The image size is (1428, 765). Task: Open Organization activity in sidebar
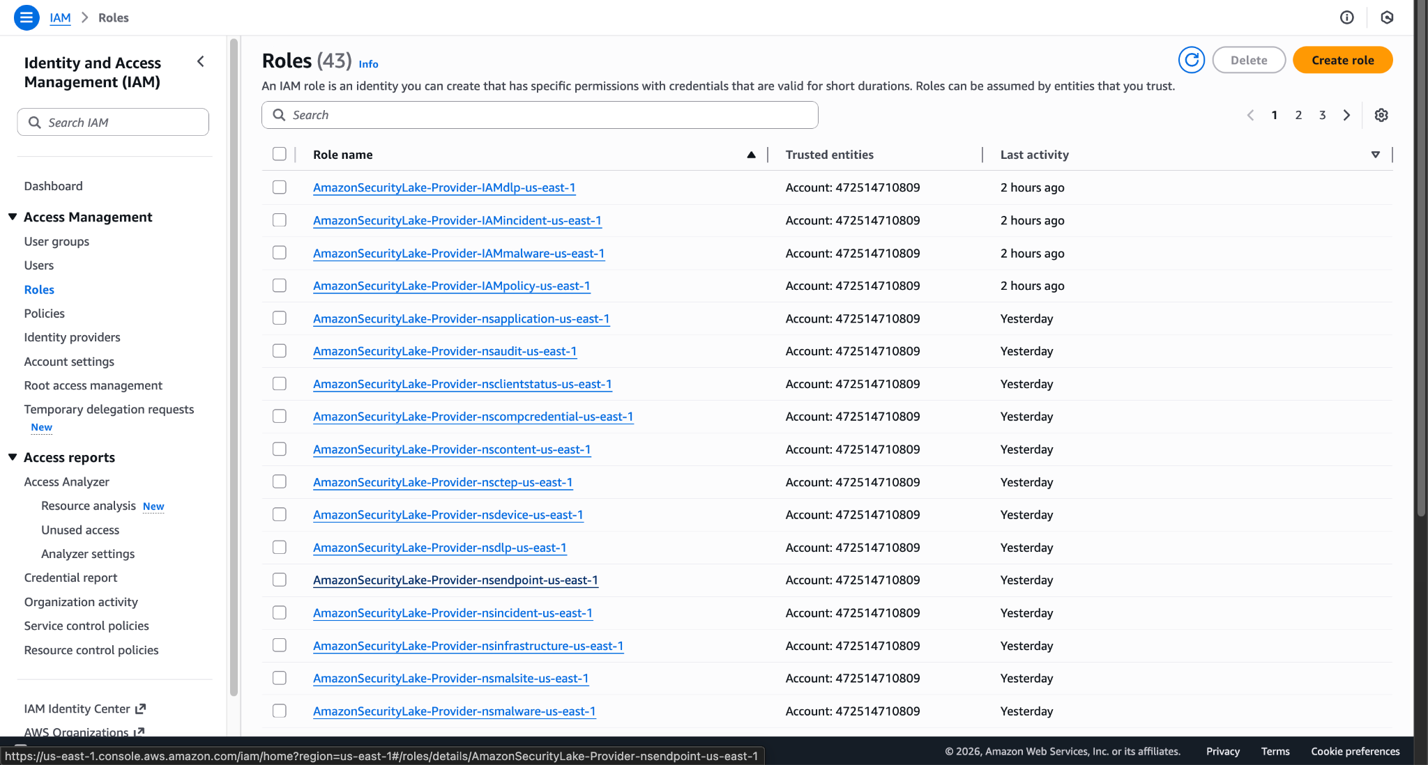pyautogui.click(x=81, y=602)
